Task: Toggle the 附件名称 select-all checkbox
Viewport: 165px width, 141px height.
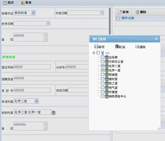Action: [118, 18]
